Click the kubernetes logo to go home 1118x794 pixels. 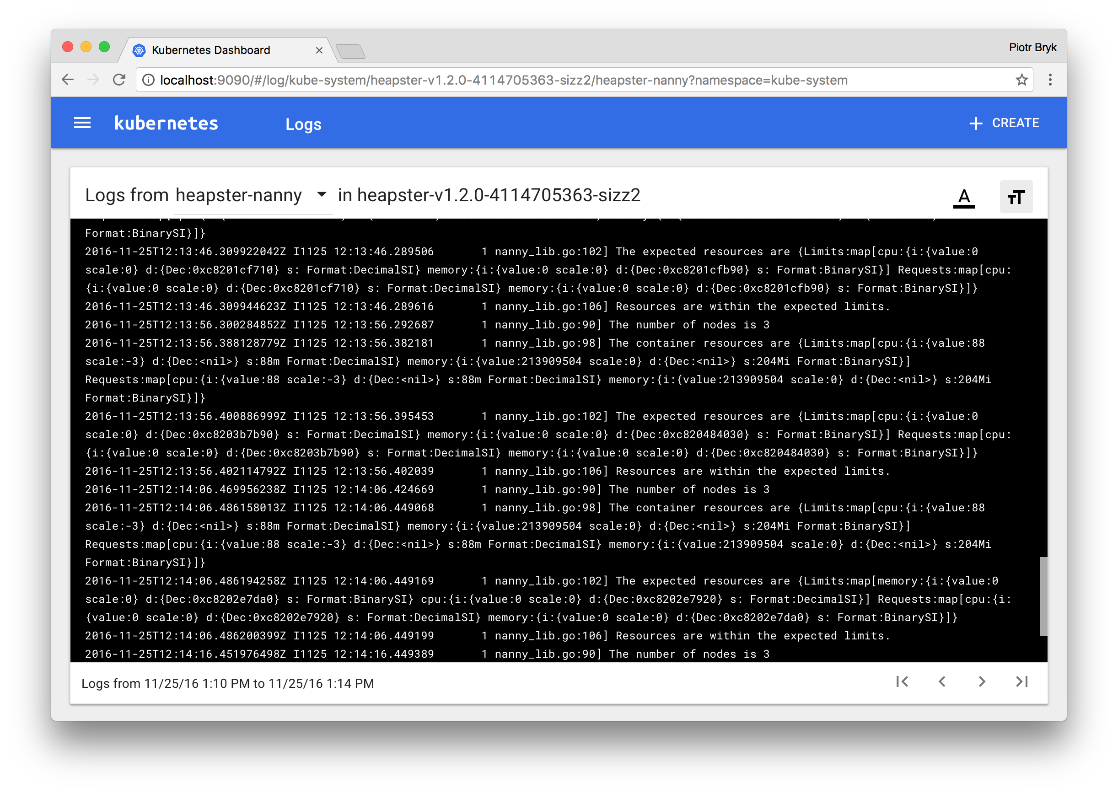coord(166,123)
